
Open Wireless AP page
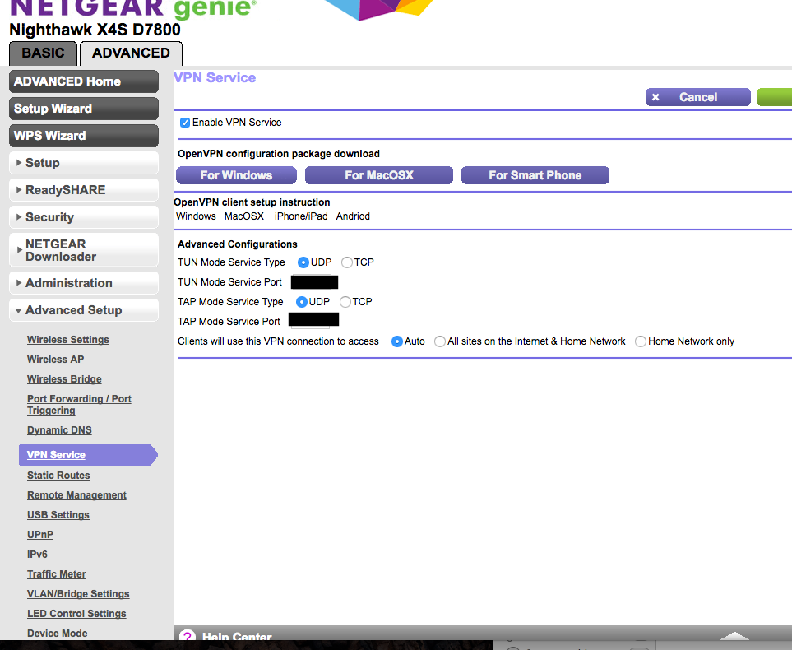[56, 360]
